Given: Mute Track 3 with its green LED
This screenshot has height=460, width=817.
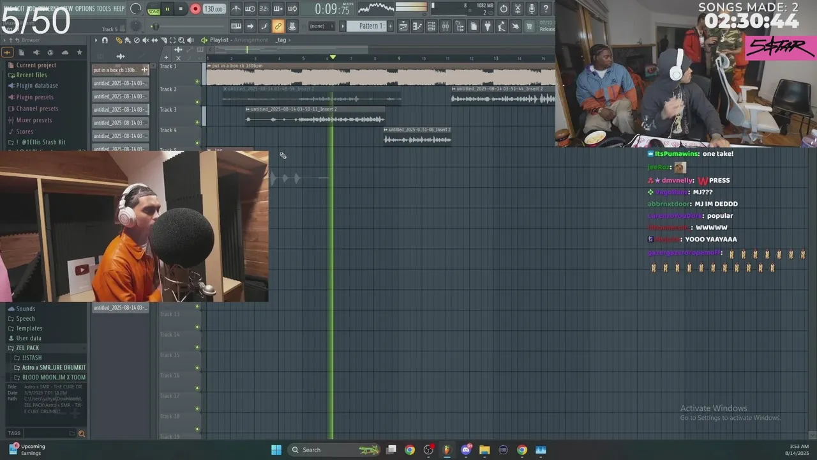Looking at the screenshot, I should click(197, 123).
